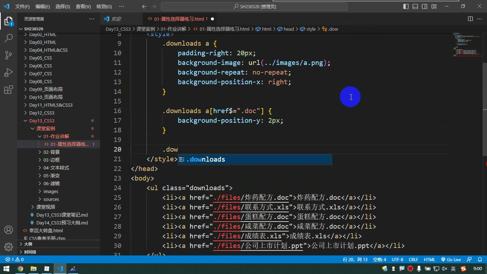
Task: Click the Chrome icon in taskbar
Action: click(20, 269)
